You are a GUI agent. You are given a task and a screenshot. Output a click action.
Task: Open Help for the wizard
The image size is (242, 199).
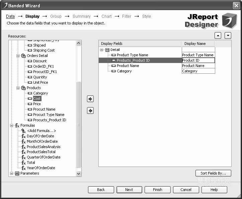214,190
